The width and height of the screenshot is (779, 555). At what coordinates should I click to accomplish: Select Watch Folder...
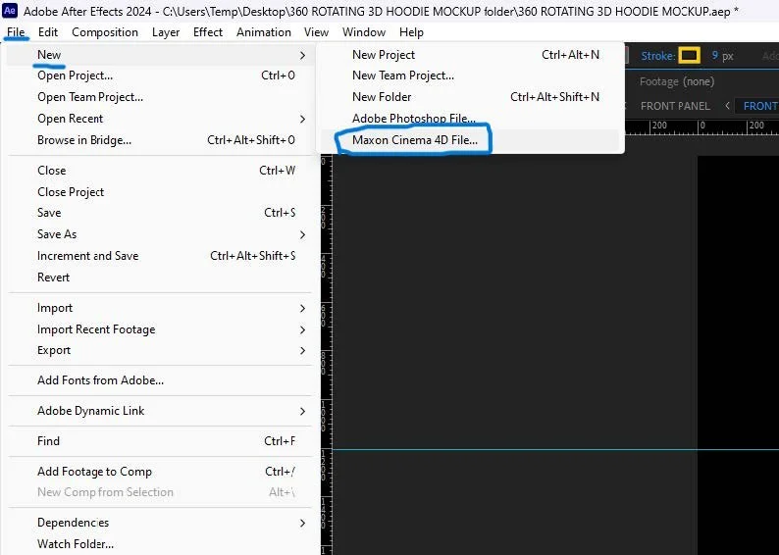coord(160,543)
